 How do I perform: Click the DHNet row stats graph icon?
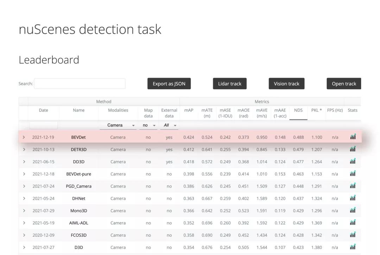click(x=353, y=198)
